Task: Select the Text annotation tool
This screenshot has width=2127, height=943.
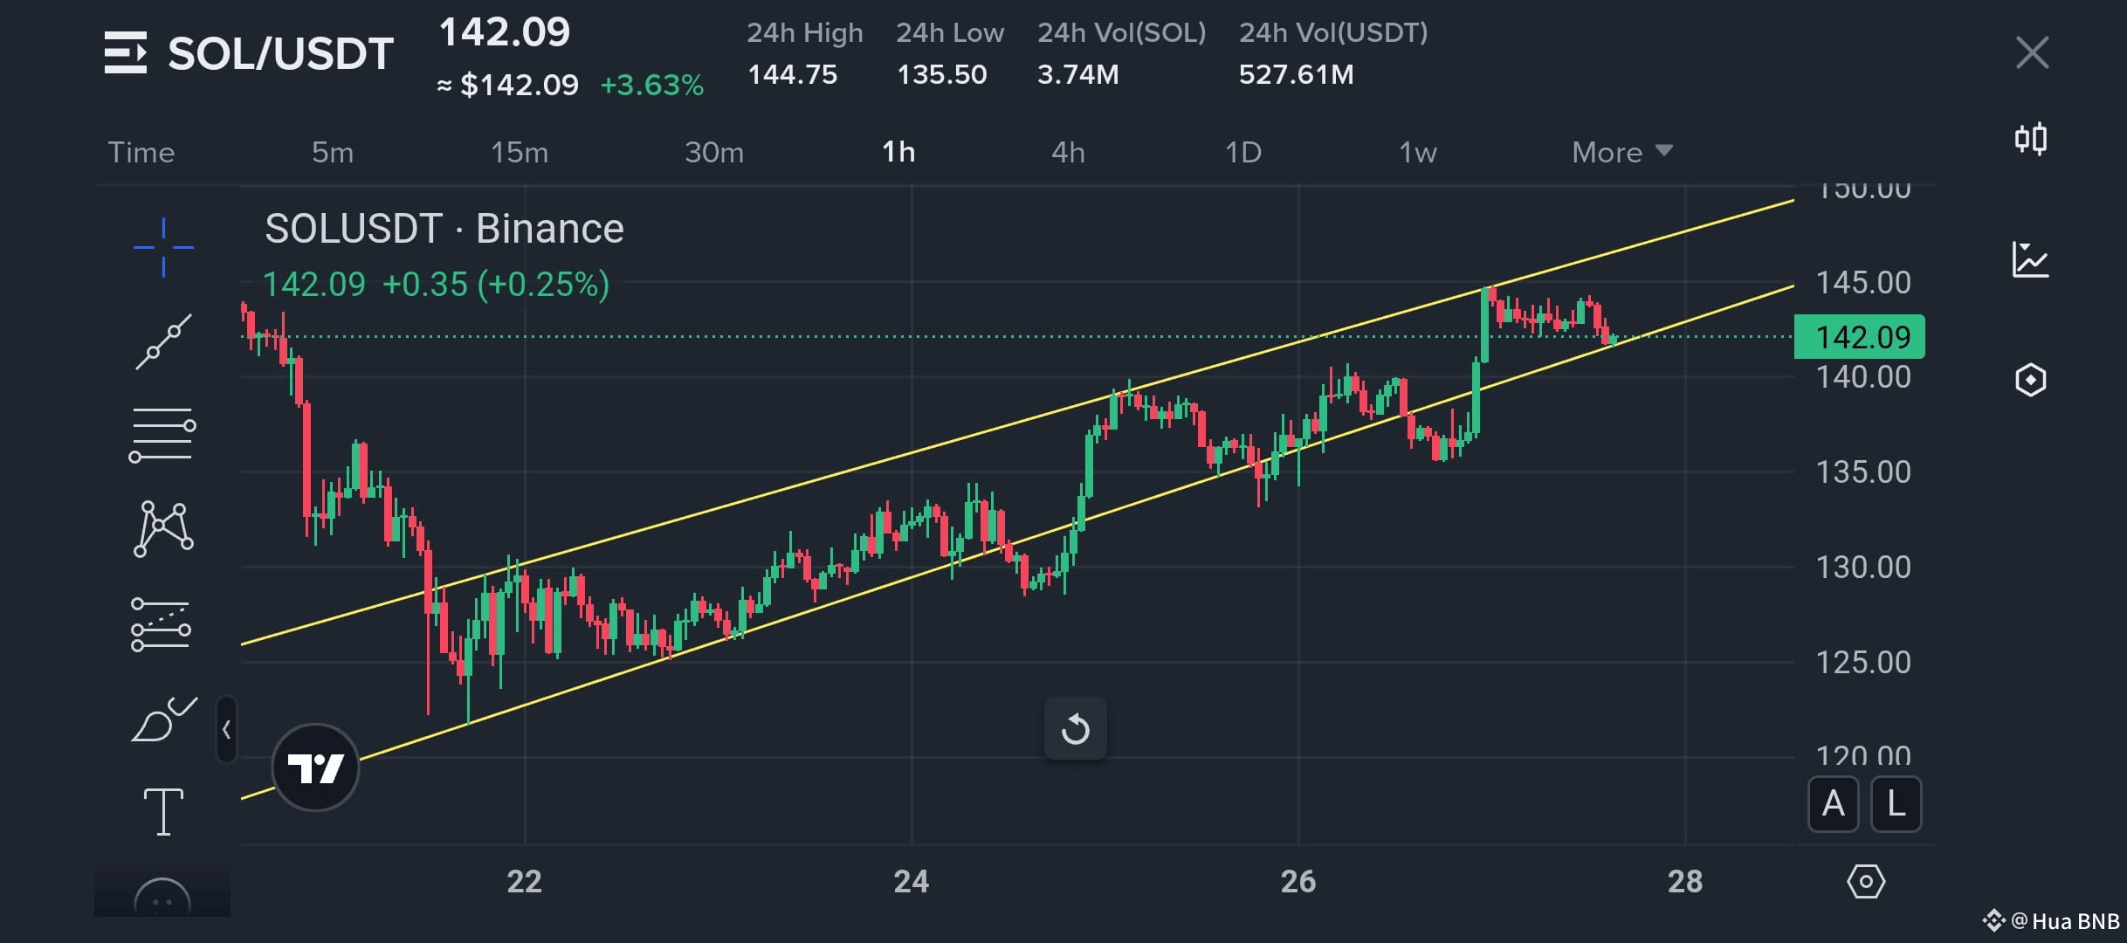Action: 163,811
